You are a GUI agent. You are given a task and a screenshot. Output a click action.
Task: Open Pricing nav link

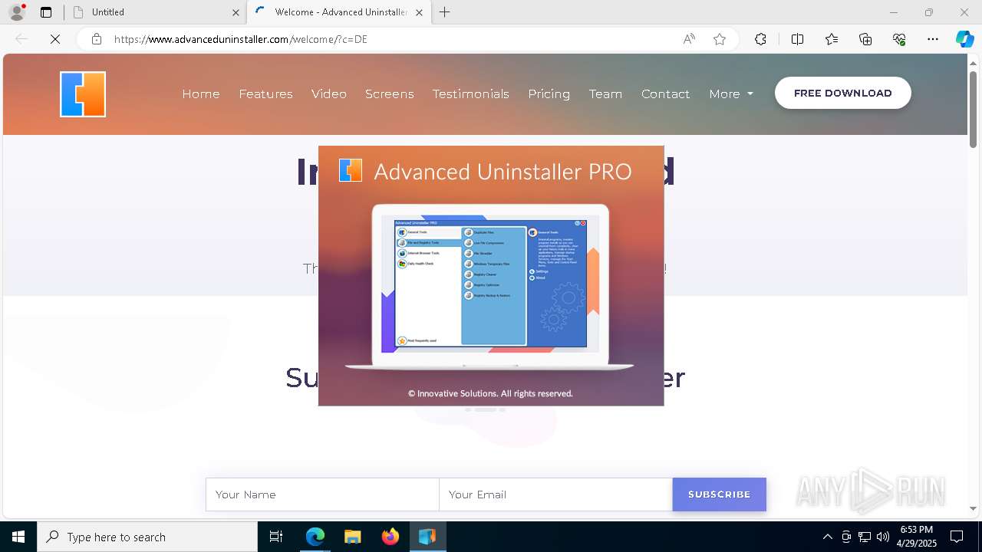549,94
